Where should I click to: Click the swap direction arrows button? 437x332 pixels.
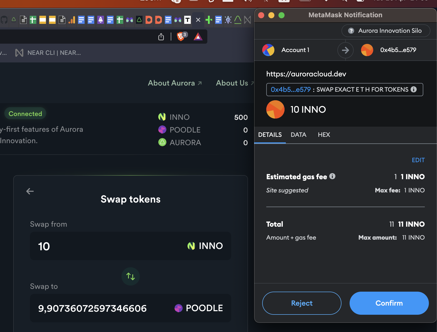pyautogui.click(x=131, y=276)
